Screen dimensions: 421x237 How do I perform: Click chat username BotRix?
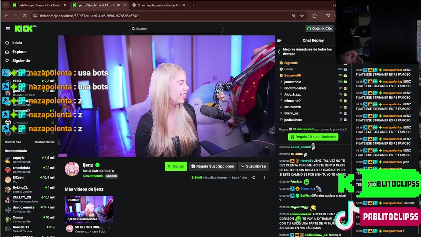(x=305, y=196)
